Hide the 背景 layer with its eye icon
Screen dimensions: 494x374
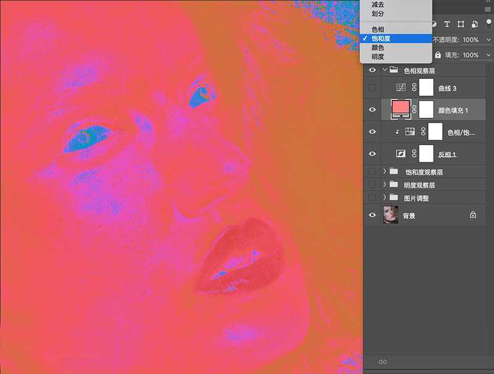[372, 215]
